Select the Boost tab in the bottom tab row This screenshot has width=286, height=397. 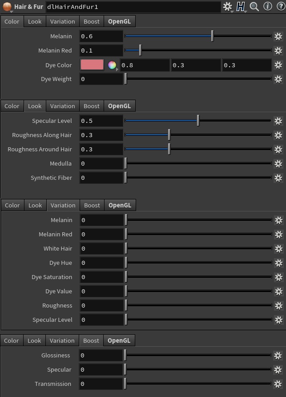(x=91, y=340)
